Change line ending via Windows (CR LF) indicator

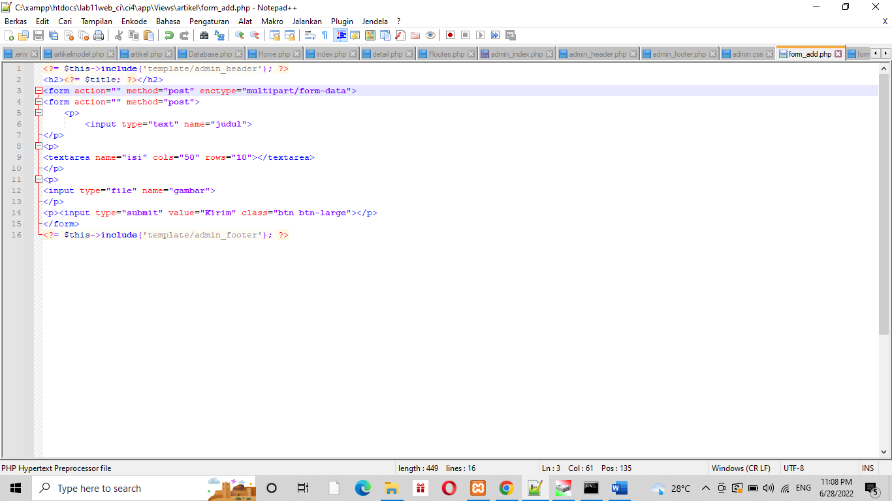742,468
